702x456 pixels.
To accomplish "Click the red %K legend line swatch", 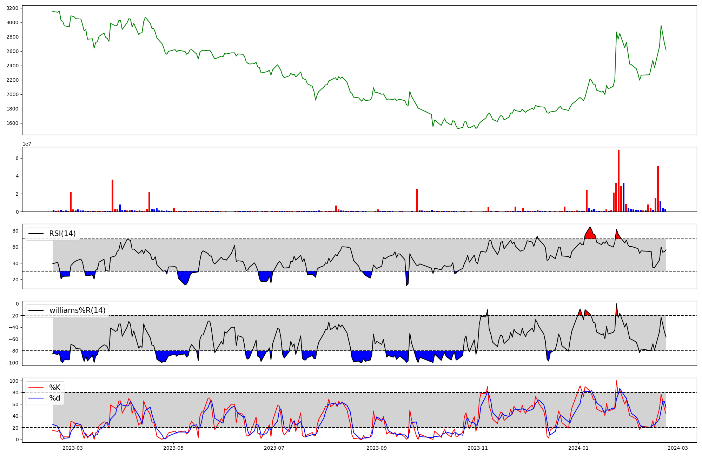I will 36,388.
